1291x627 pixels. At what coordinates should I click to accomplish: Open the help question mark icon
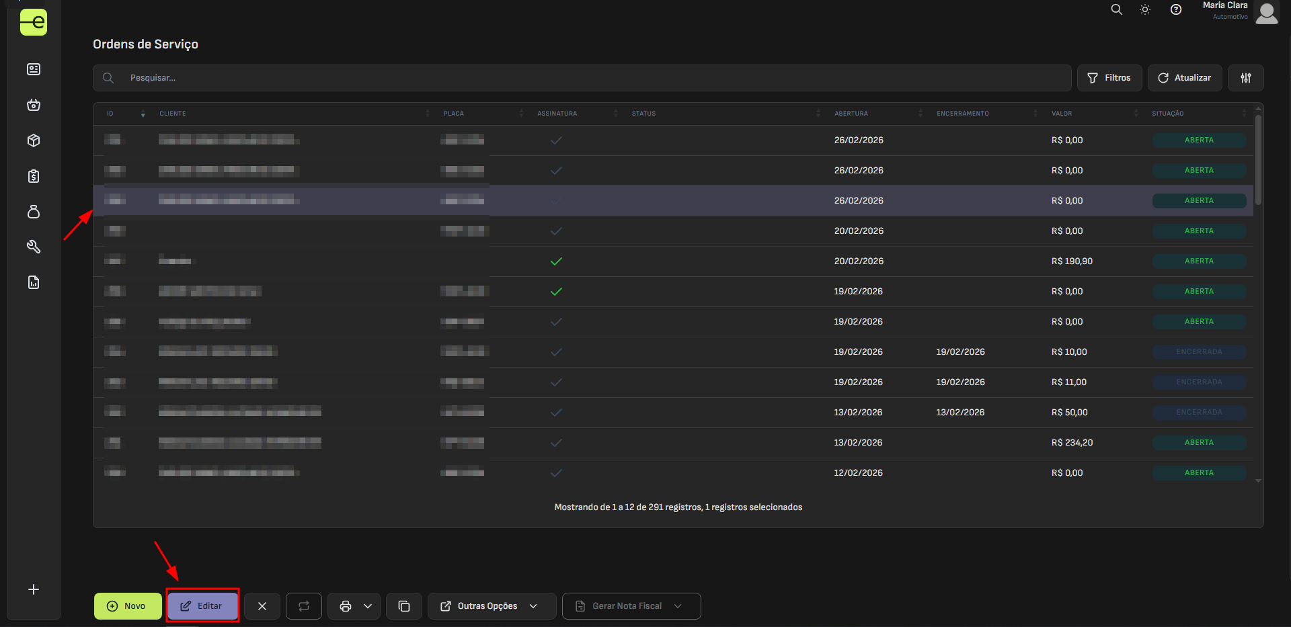pos(1175,9)
